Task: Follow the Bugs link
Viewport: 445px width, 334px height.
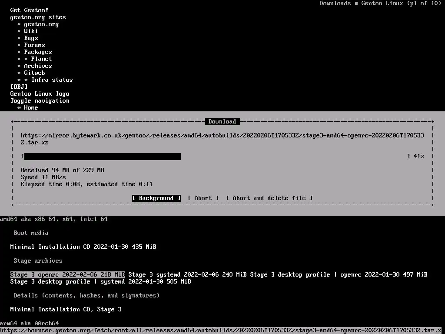Action: coord(31,38)
